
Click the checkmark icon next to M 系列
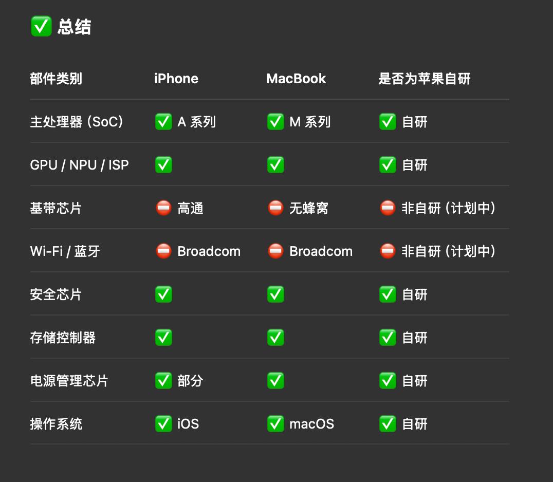point(275,122)
